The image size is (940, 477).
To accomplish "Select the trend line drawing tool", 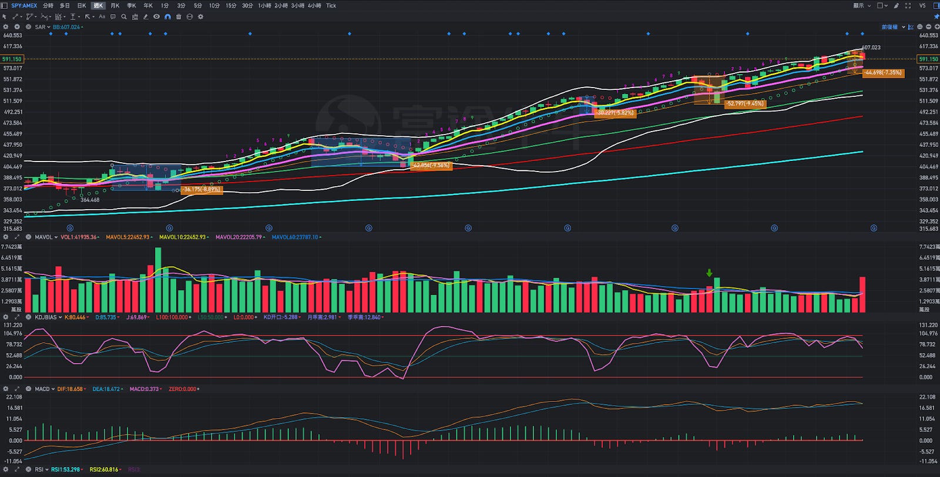I will tap(15, 16).
